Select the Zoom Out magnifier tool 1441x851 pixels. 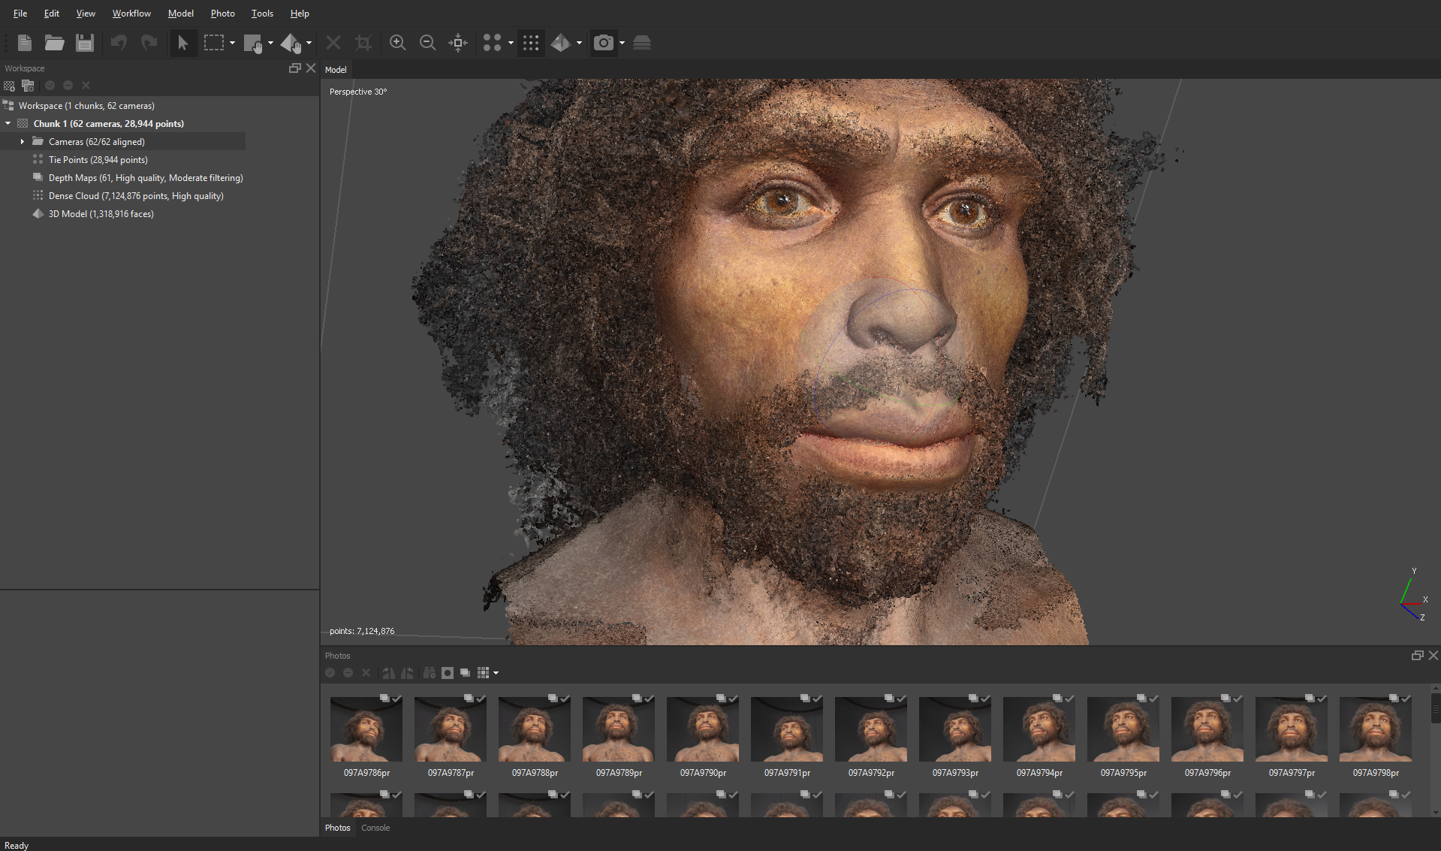427,43
